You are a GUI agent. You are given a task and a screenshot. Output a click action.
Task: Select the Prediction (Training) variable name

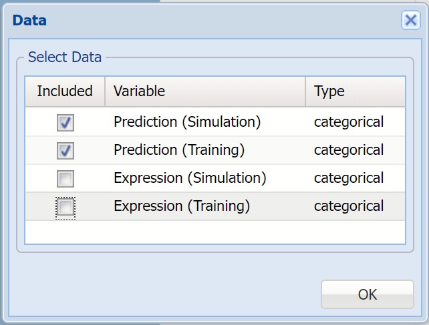[x=179, y=150]
